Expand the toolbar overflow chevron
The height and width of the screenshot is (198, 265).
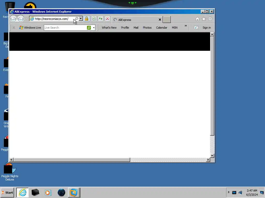[186, 26]
